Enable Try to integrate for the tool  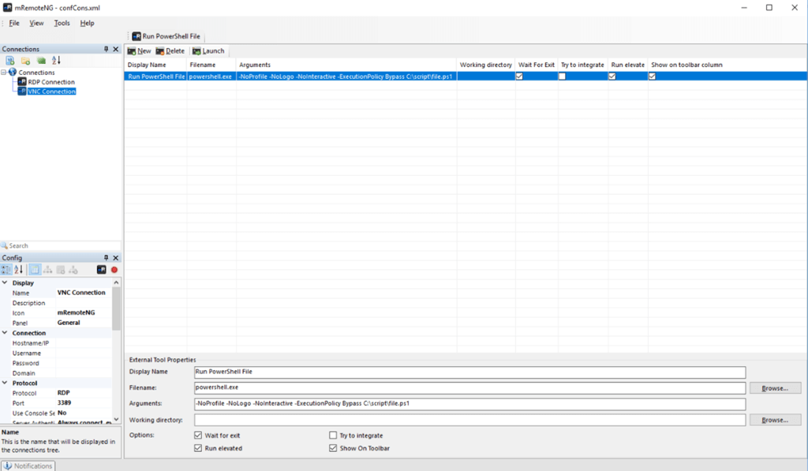[333, 435]
